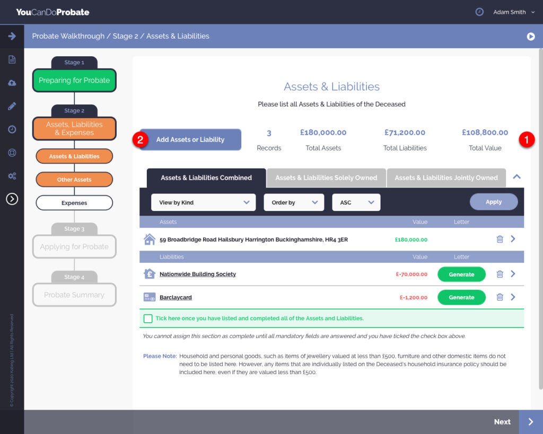543x434 pixels.
Task: Click the clock icon beside Adam Smith
Action: coord(479,12)
